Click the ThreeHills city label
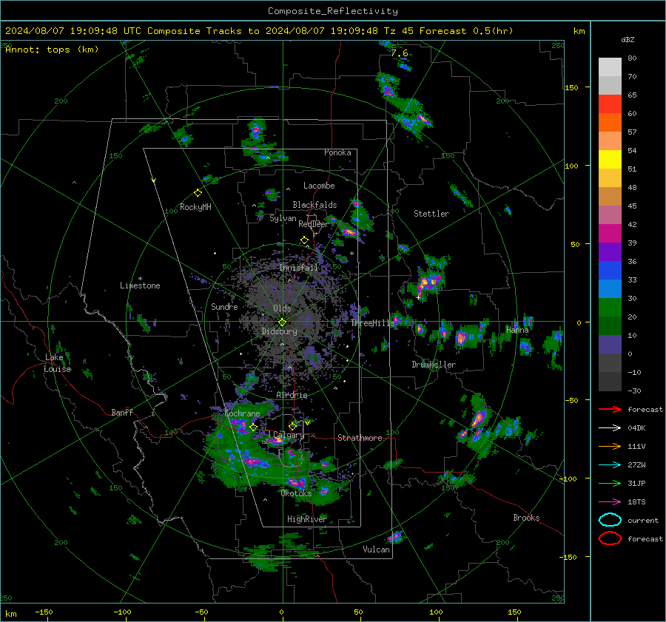666x622 pixels. pos(372,323)
